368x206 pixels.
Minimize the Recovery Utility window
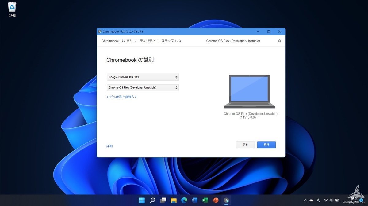[258, 31]
